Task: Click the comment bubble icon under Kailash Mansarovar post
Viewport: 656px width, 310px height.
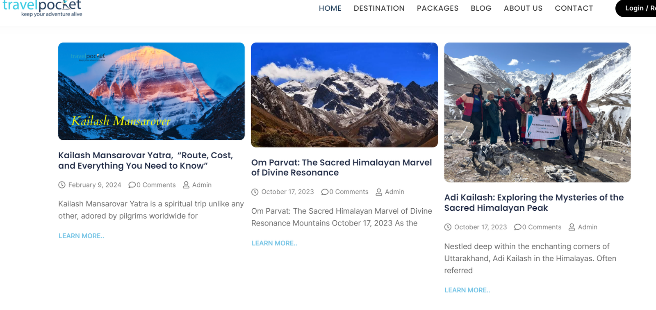Action: pos(132,185)
